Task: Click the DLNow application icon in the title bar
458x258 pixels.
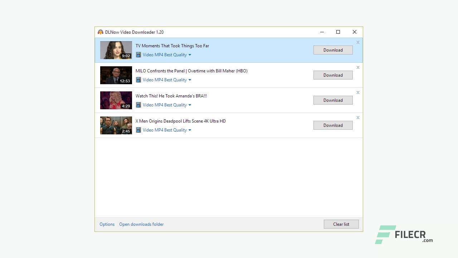Action: pos(101,32)
